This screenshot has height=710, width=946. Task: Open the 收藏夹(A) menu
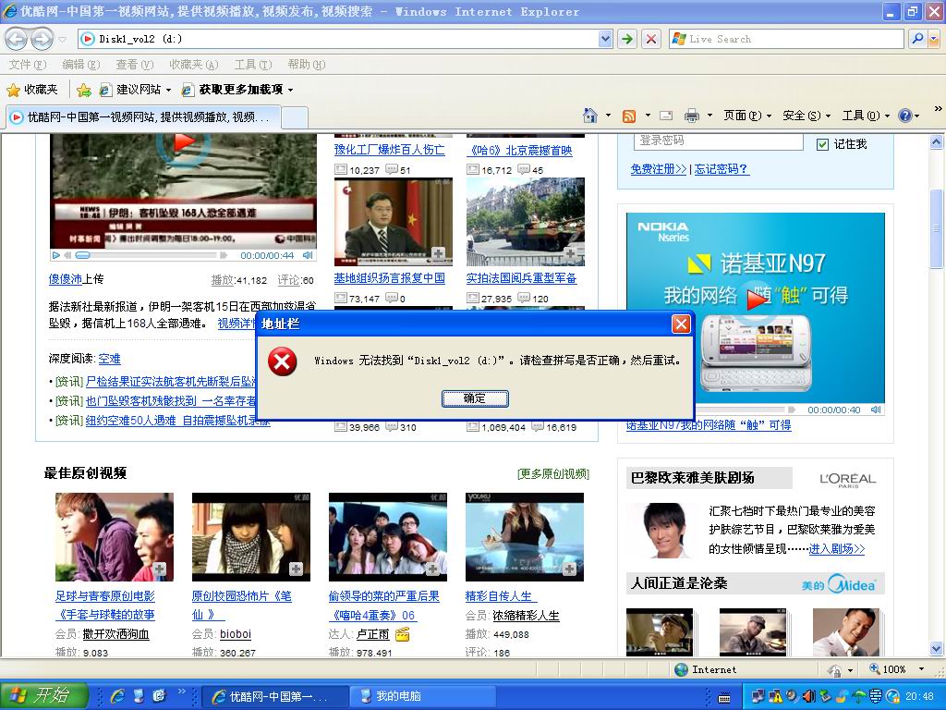click(194, 65)
